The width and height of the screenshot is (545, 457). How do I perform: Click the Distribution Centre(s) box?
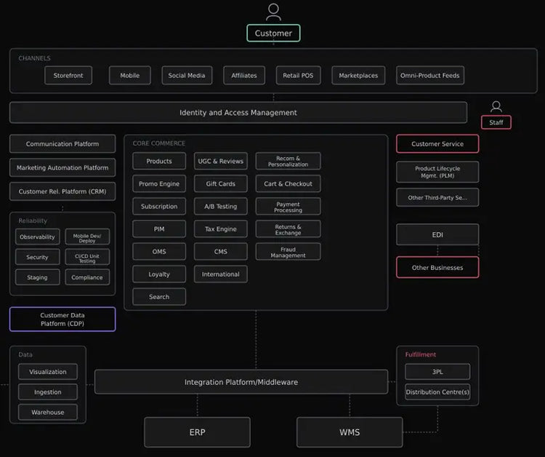[437, 392]
